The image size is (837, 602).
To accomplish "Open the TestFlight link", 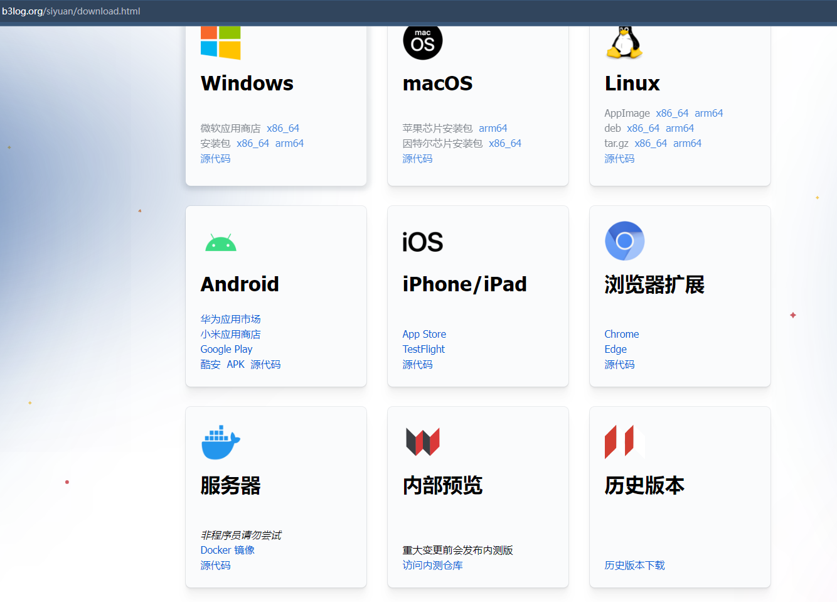I will click(424, 349).
